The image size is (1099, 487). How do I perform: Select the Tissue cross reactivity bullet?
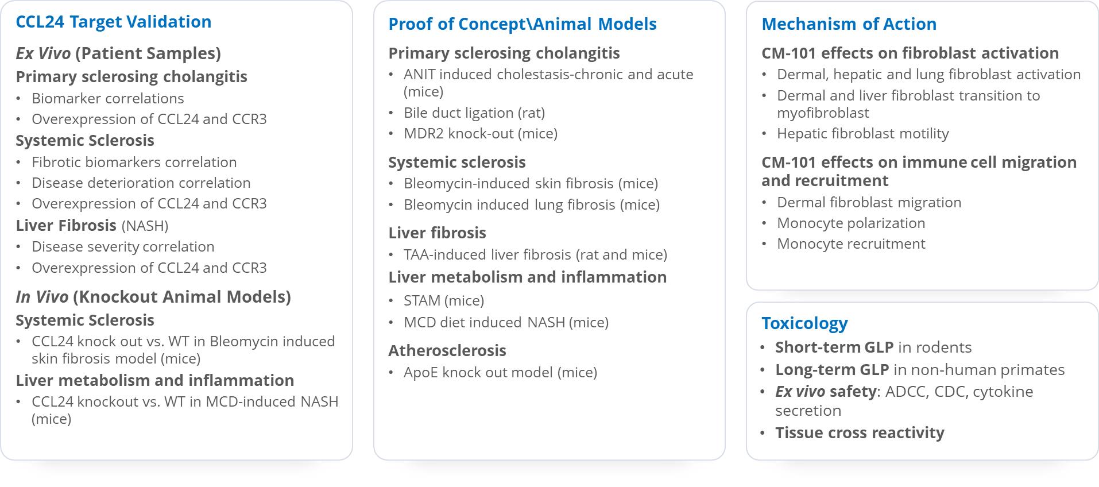click(x=859, y=432)
